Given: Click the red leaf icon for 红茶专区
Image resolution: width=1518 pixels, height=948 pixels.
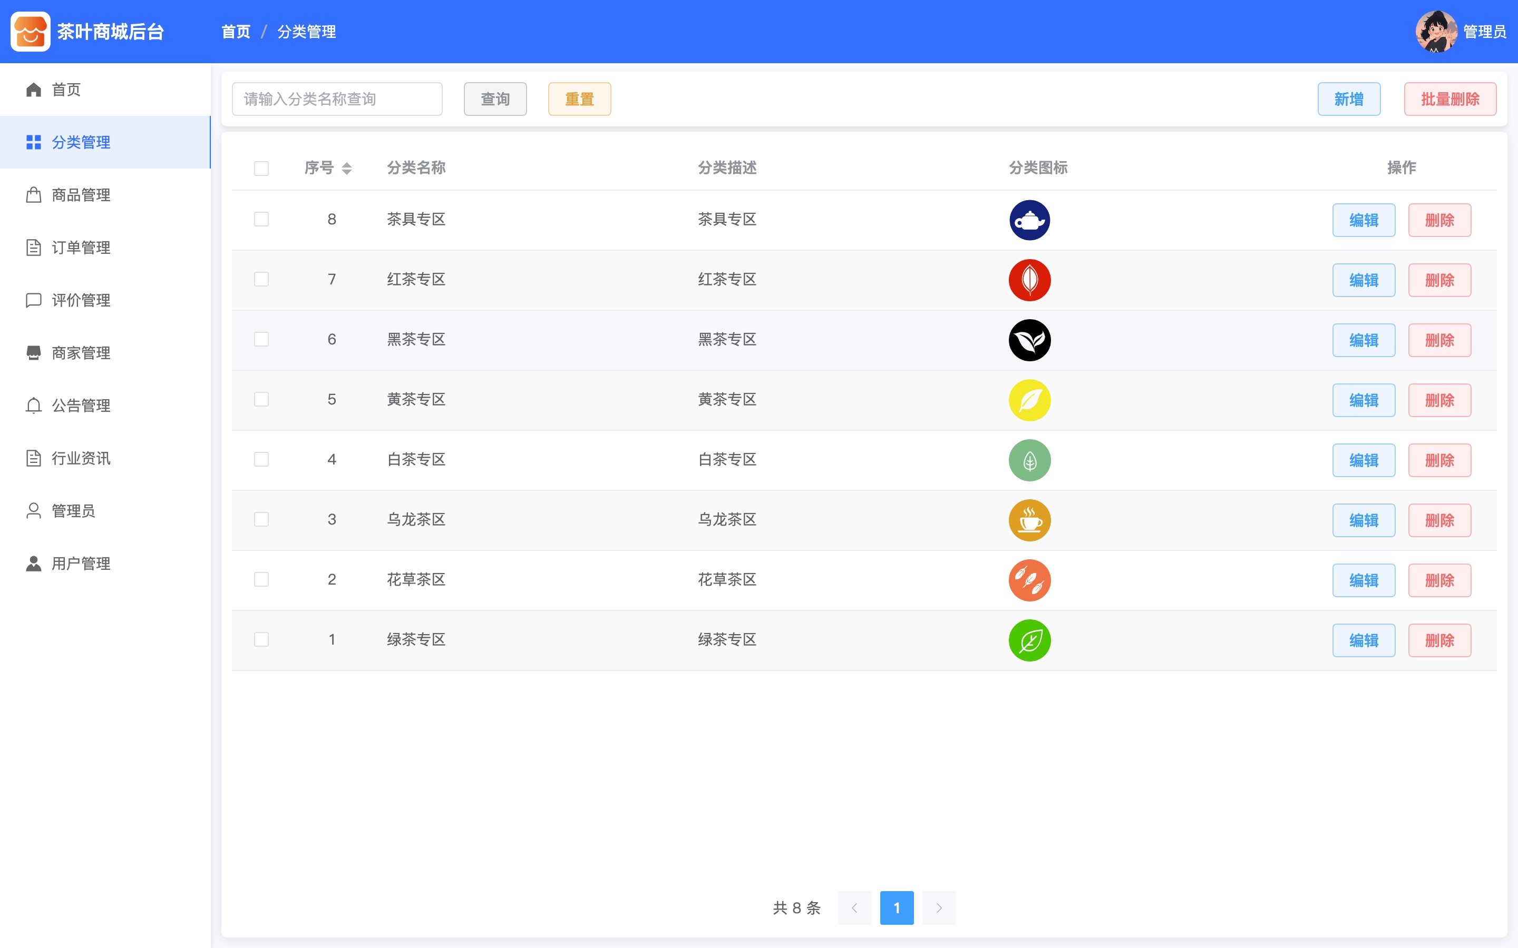Looking at the screenshot, I should pyautogui.click(x=1029, y=280).
